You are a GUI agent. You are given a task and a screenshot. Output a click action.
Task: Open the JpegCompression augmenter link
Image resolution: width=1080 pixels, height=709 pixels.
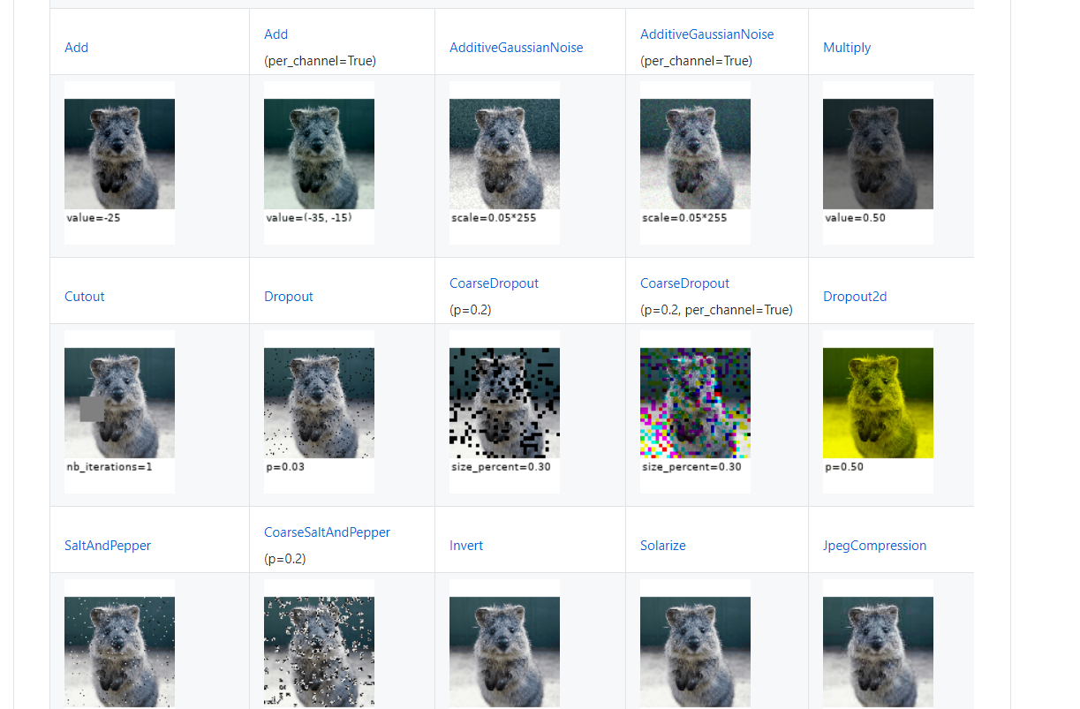click(x=874, y=546)
